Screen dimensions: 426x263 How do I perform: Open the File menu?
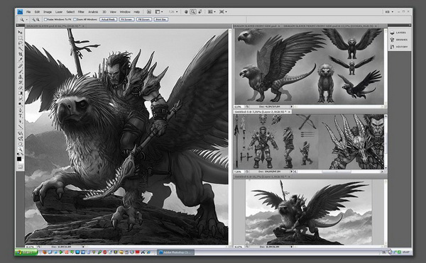point(28,11)
